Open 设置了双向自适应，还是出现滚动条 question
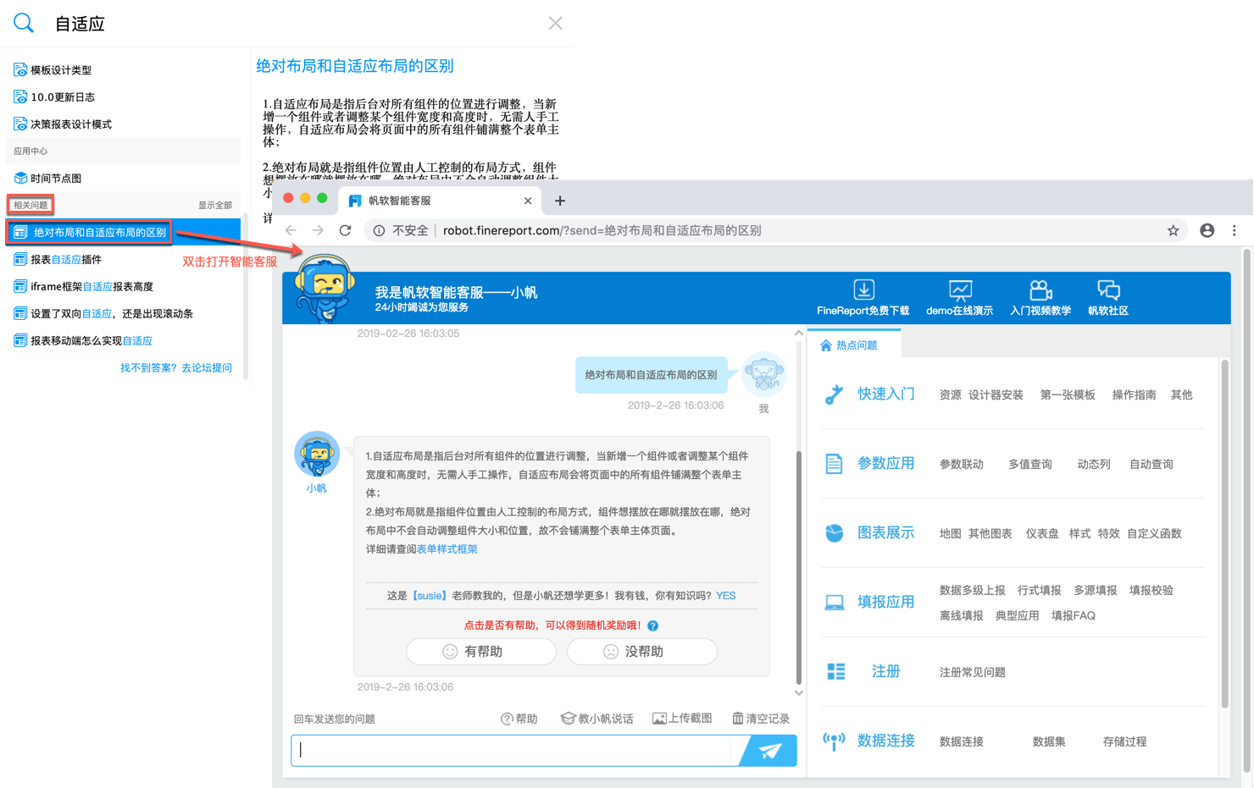 [x=103, y=314]
